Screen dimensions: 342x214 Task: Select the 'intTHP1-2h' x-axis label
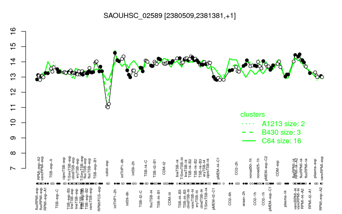click(x=115, y=198)
